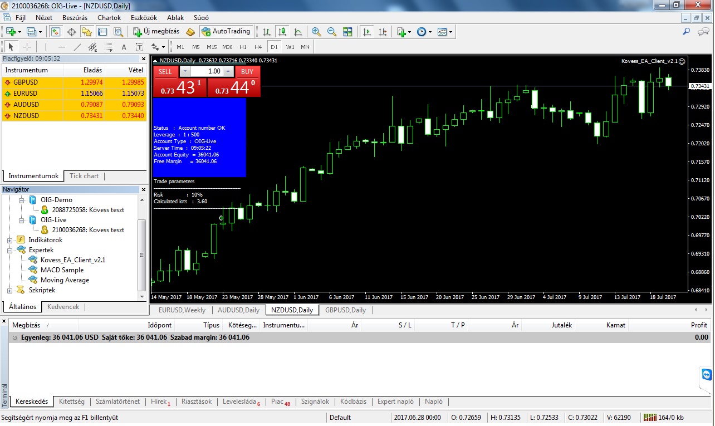Click the zoom in magnifier icon
The image size is (715, 426).
click(316, 32)
